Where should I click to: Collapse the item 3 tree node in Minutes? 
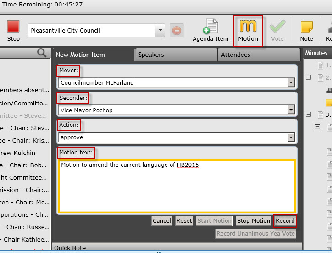click(x=308, y=115)
